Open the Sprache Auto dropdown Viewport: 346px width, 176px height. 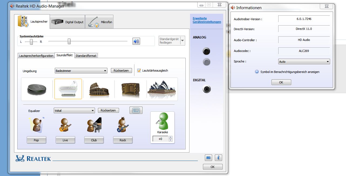tap(304, 62)
